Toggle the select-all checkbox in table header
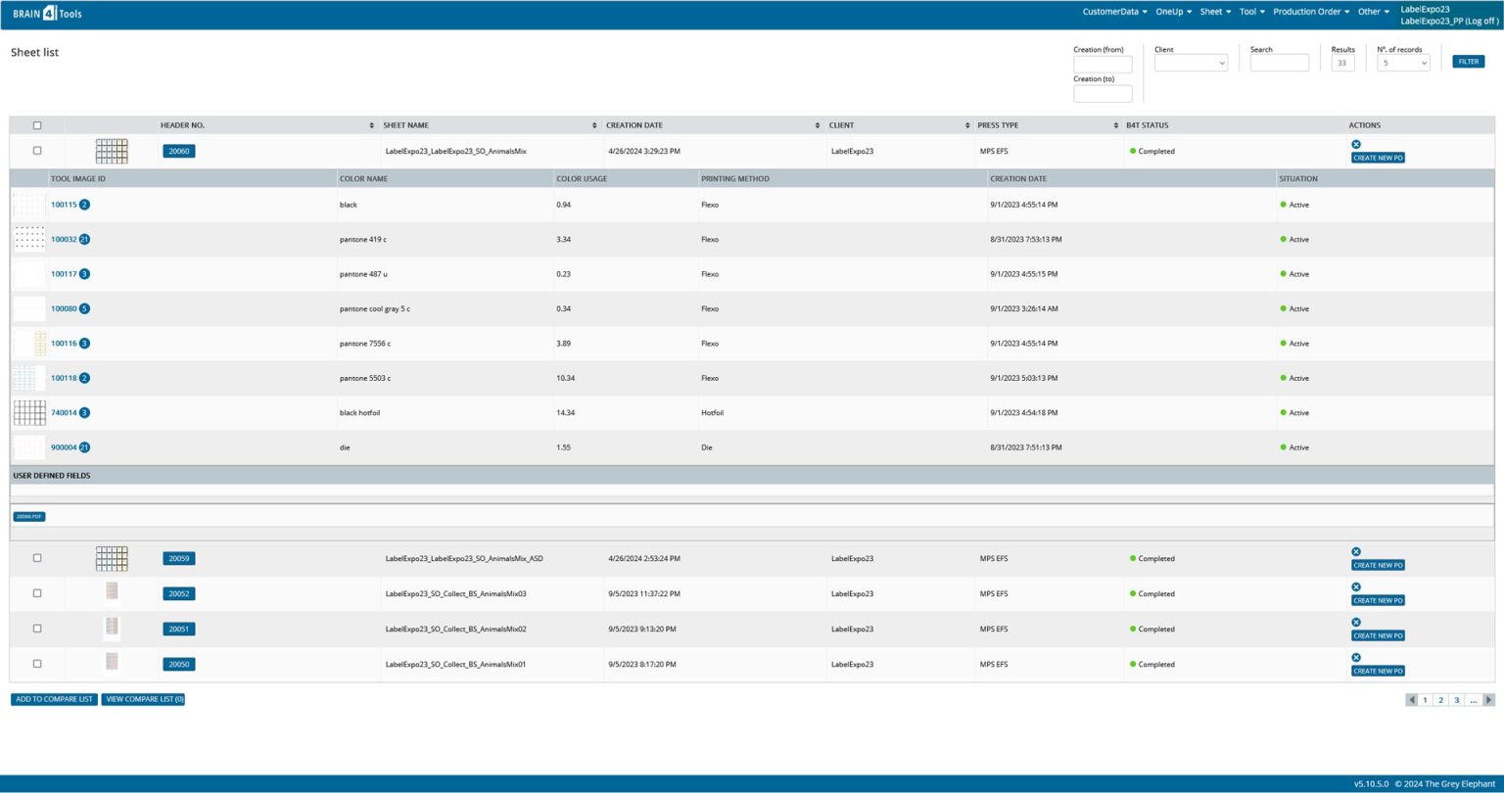Viewport: 1504px width, 793px height. pos(37,125)
